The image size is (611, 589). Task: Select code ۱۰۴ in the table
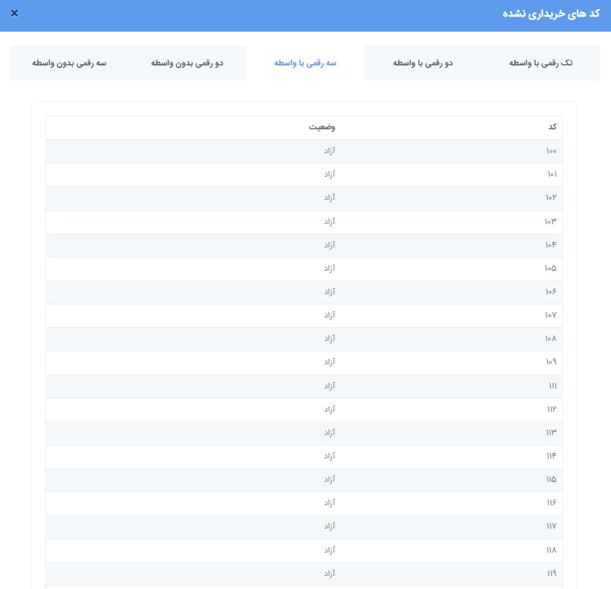[551, 245]
